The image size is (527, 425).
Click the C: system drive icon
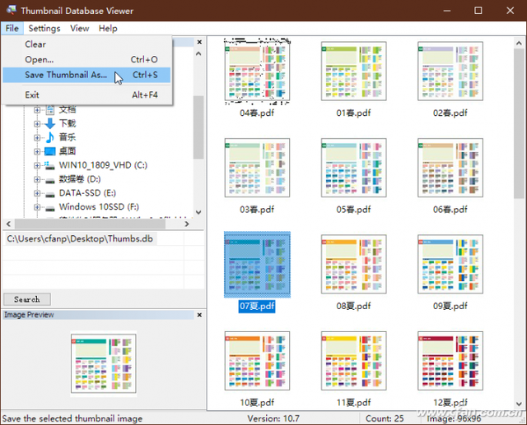[x=50, y=165]
